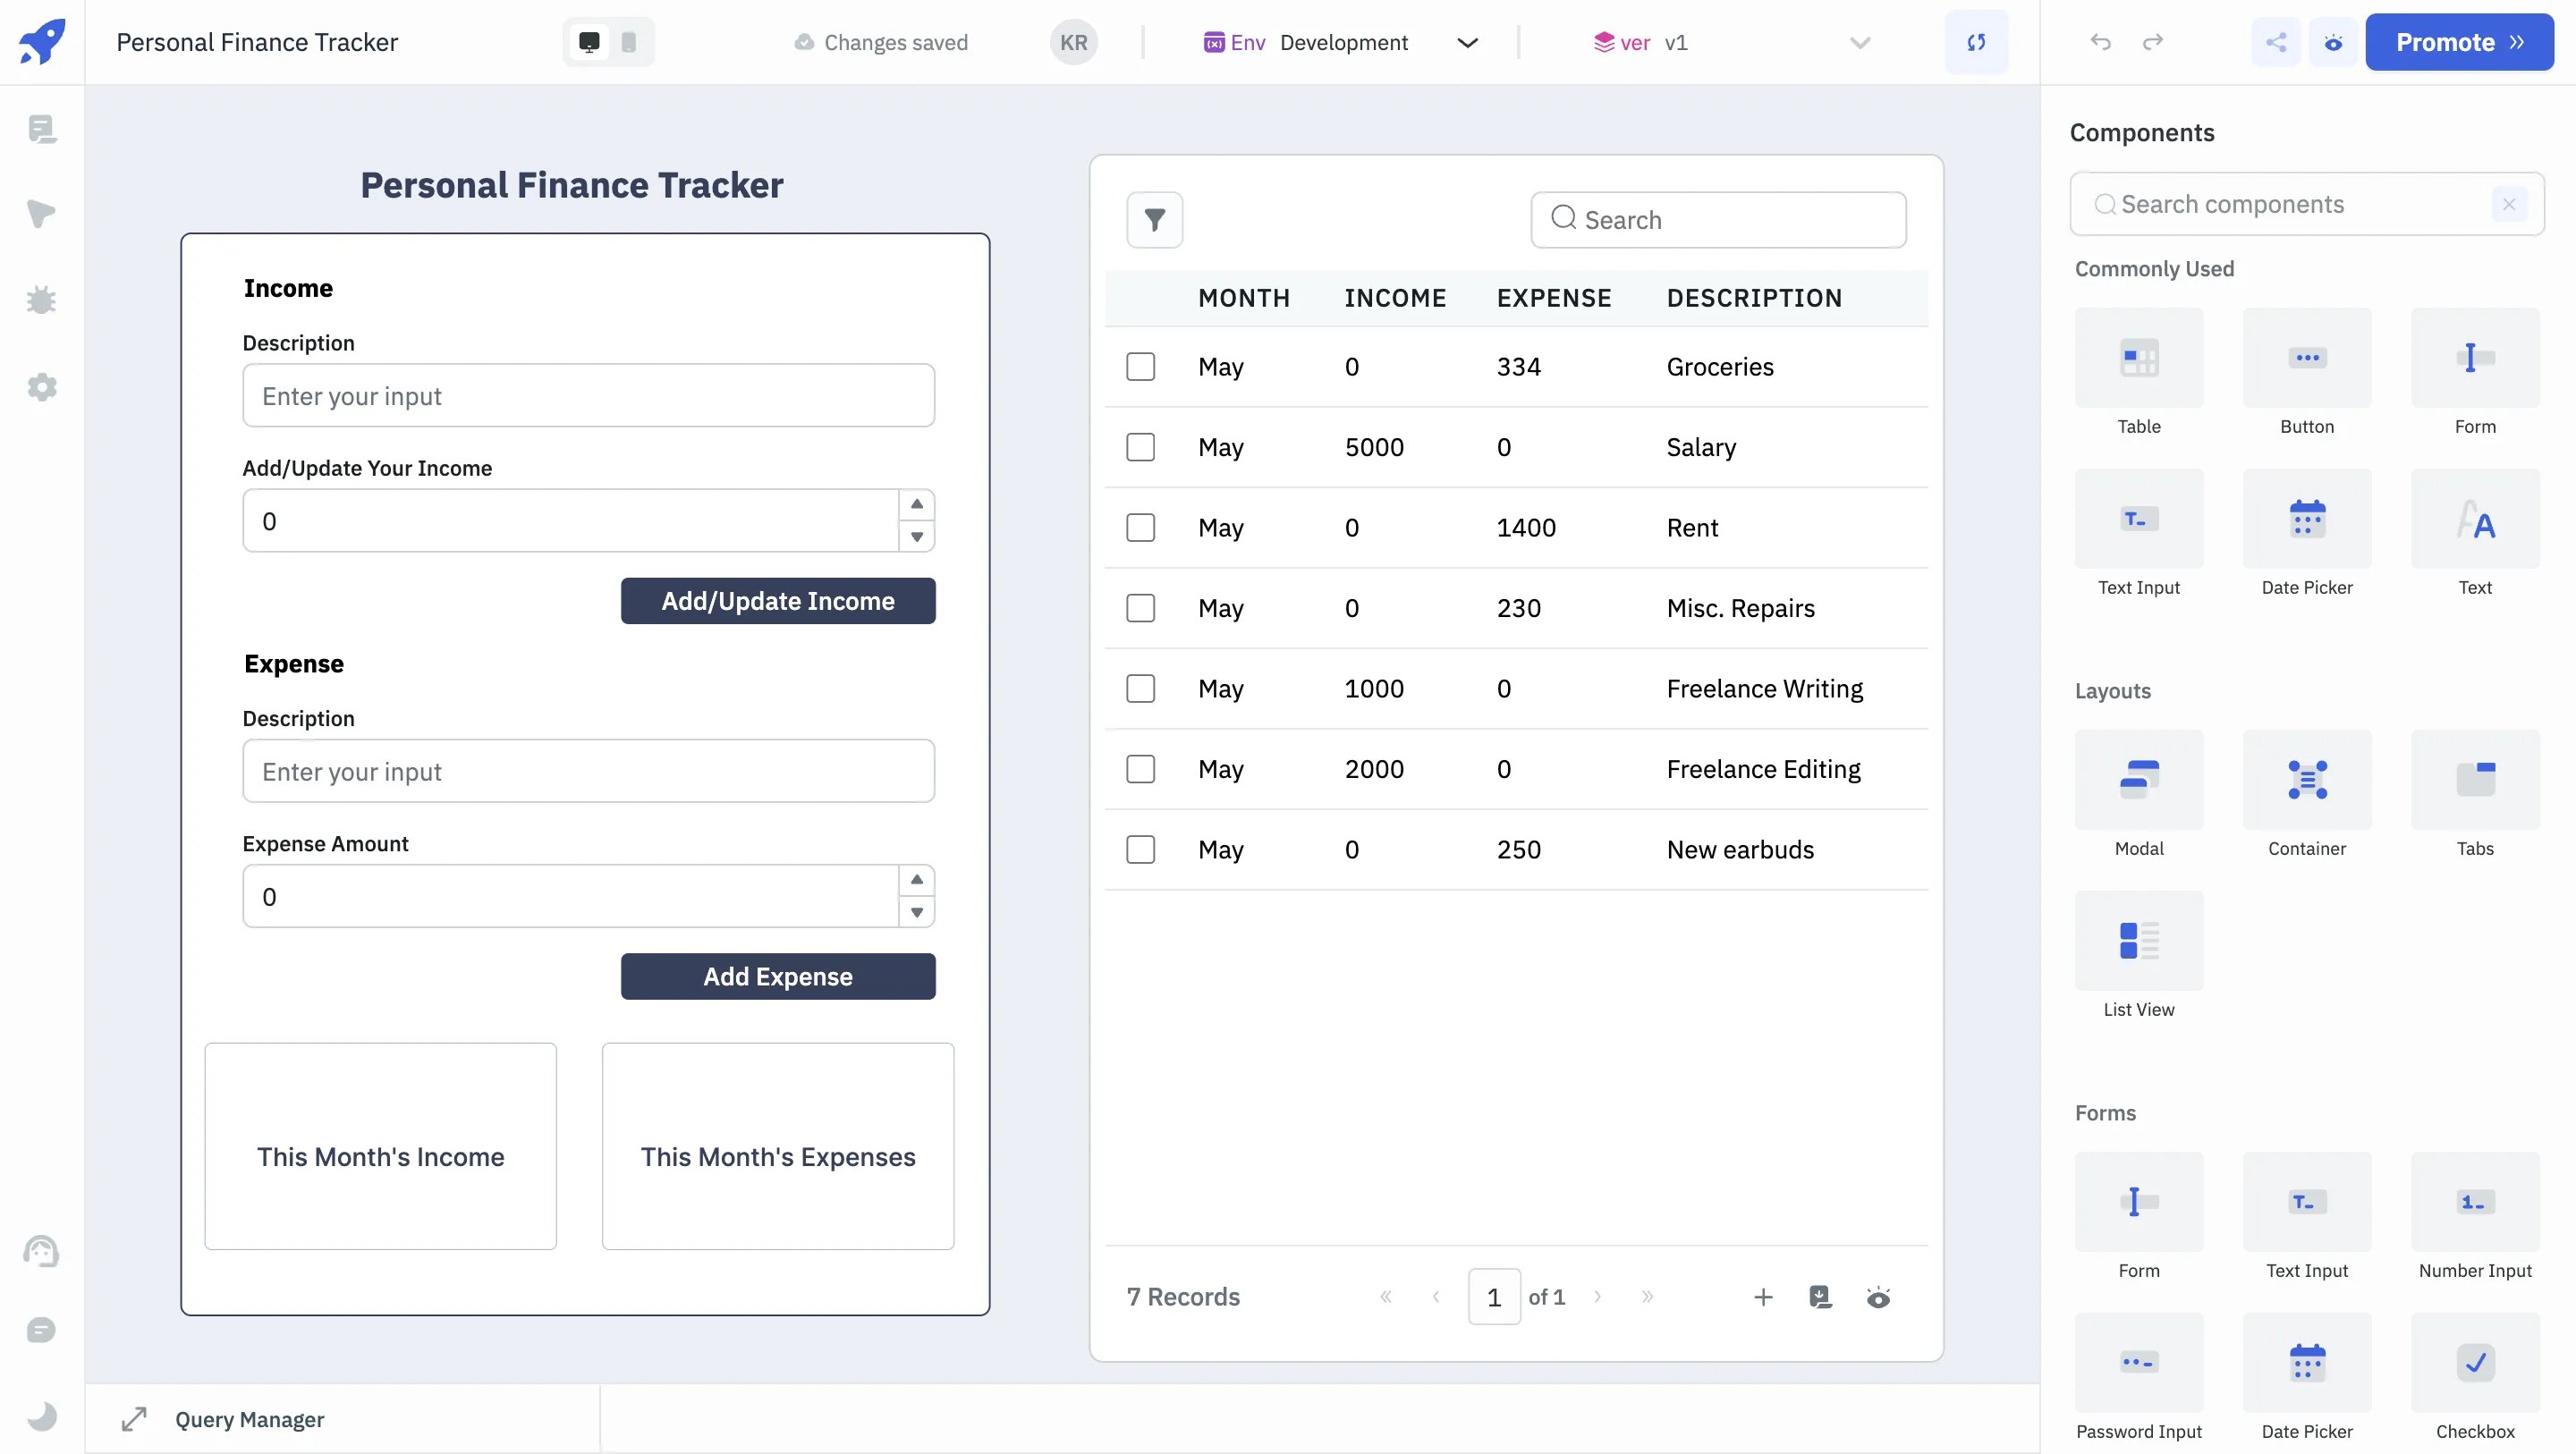2576x1454 pixels.
Task: Add new row with plus icon
Action: pyautogui.click(x=1763, y=1297)
